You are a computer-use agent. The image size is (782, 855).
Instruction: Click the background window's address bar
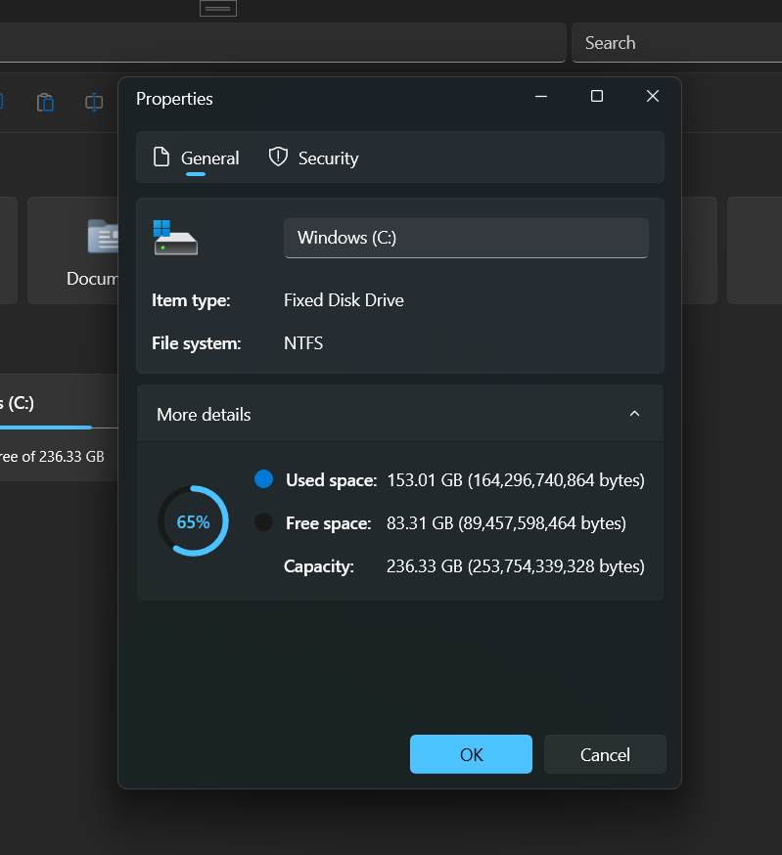click(283, 42)
